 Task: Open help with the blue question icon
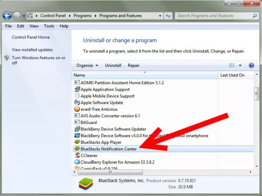(x=251, y=65)
